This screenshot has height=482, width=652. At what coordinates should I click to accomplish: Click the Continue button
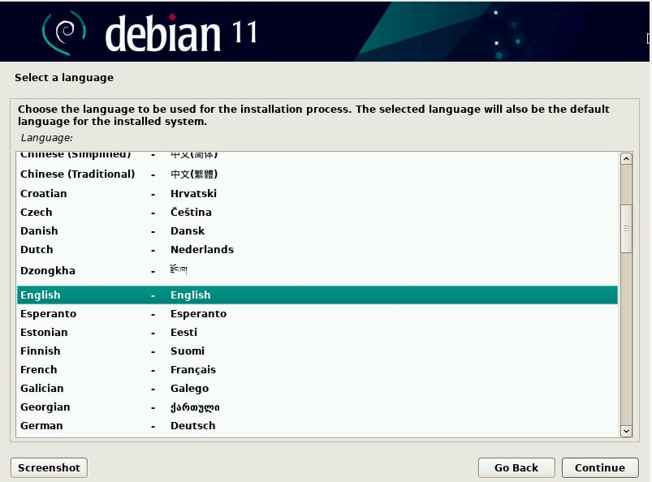pyautogui.click(x=600, y=468)
